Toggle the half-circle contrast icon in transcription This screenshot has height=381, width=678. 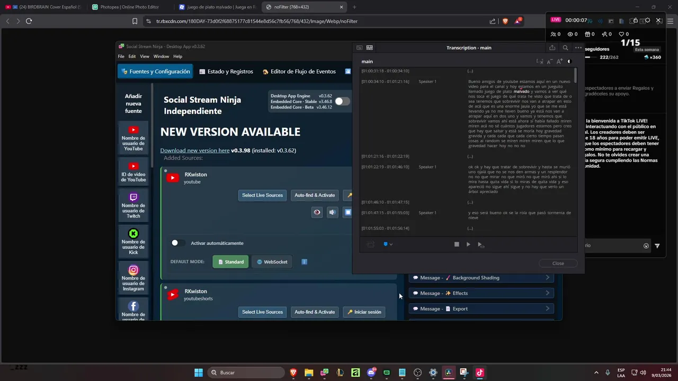point(569,61)
